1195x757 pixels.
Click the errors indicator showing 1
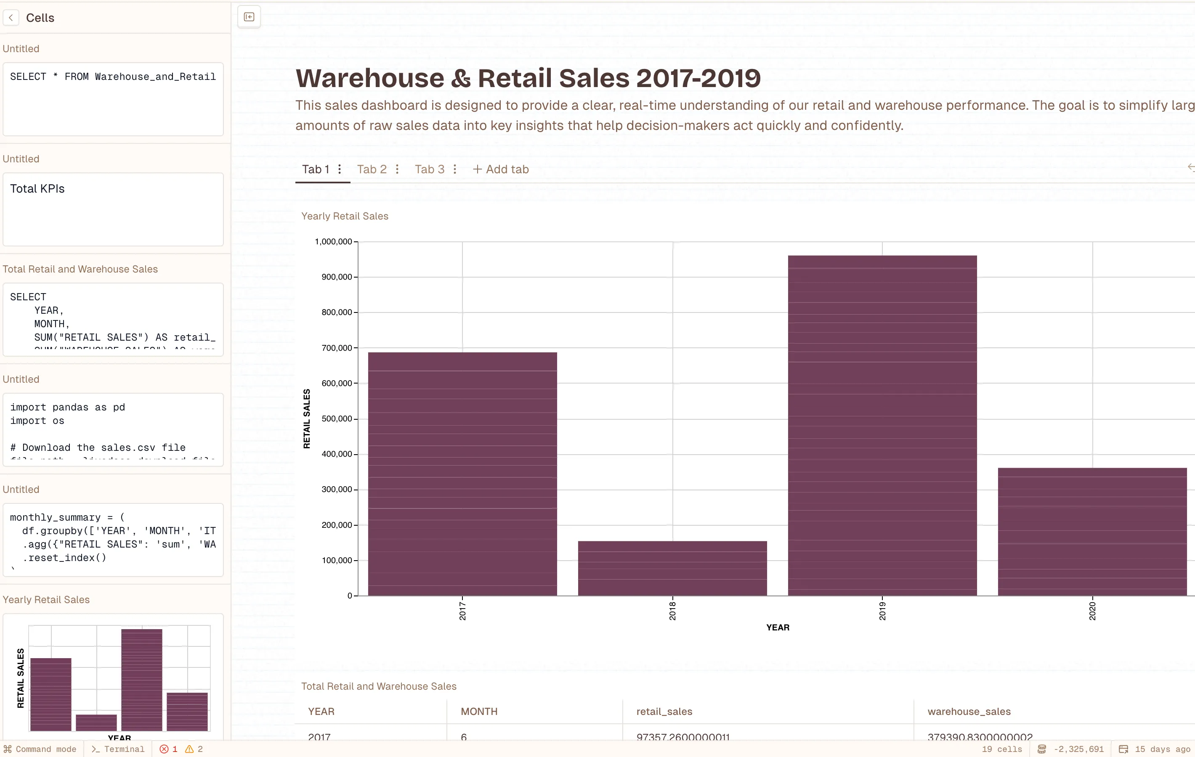point(168,749)
